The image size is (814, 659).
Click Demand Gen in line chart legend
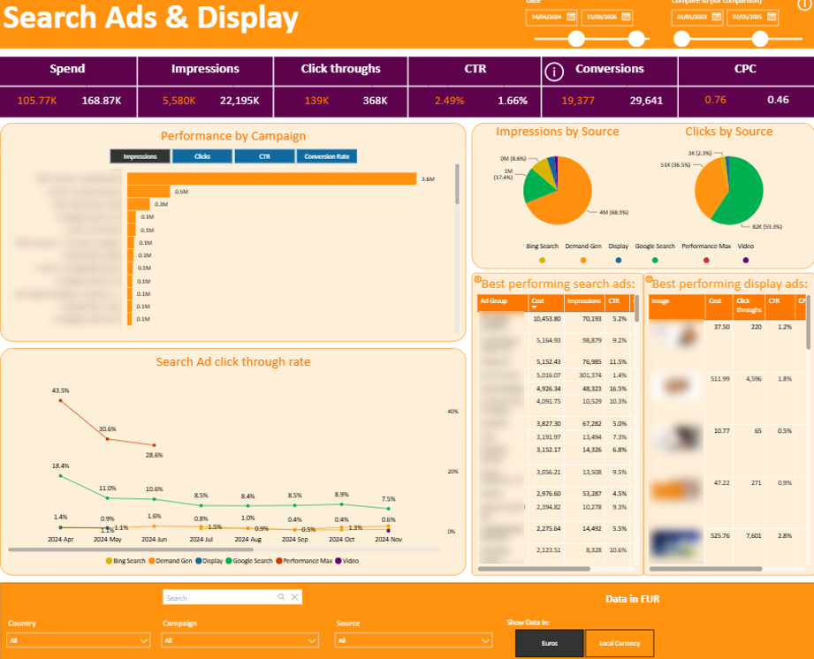pyautogui.click(x=171, y=561)
